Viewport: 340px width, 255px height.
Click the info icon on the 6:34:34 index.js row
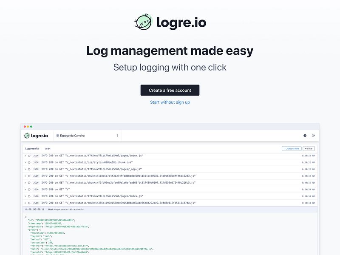point(29,196)
